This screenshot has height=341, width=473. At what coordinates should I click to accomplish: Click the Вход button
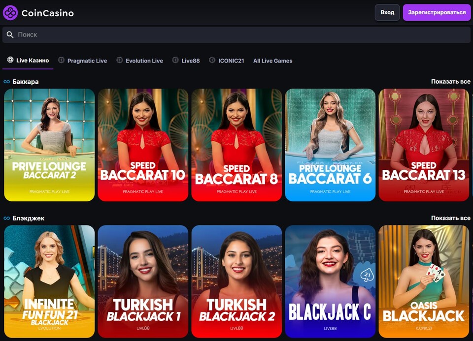(387, 12)
